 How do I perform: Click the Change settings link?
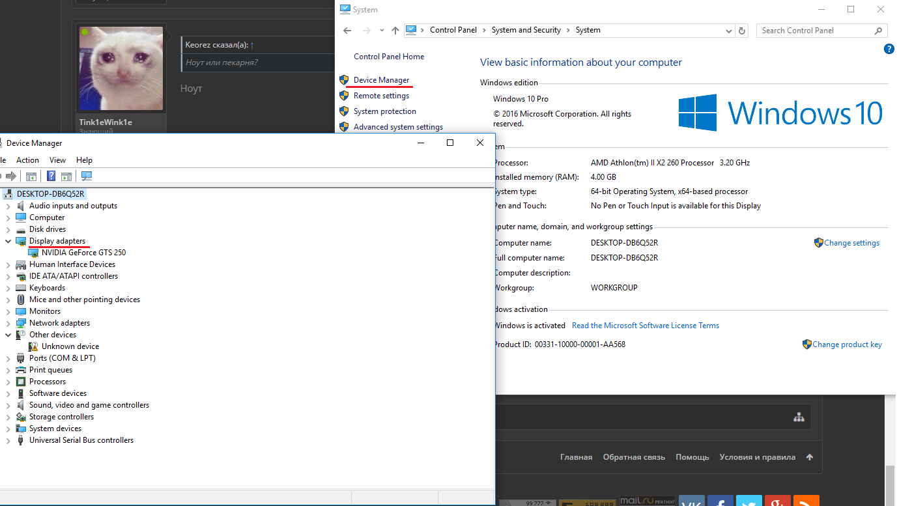pos(852,243)
